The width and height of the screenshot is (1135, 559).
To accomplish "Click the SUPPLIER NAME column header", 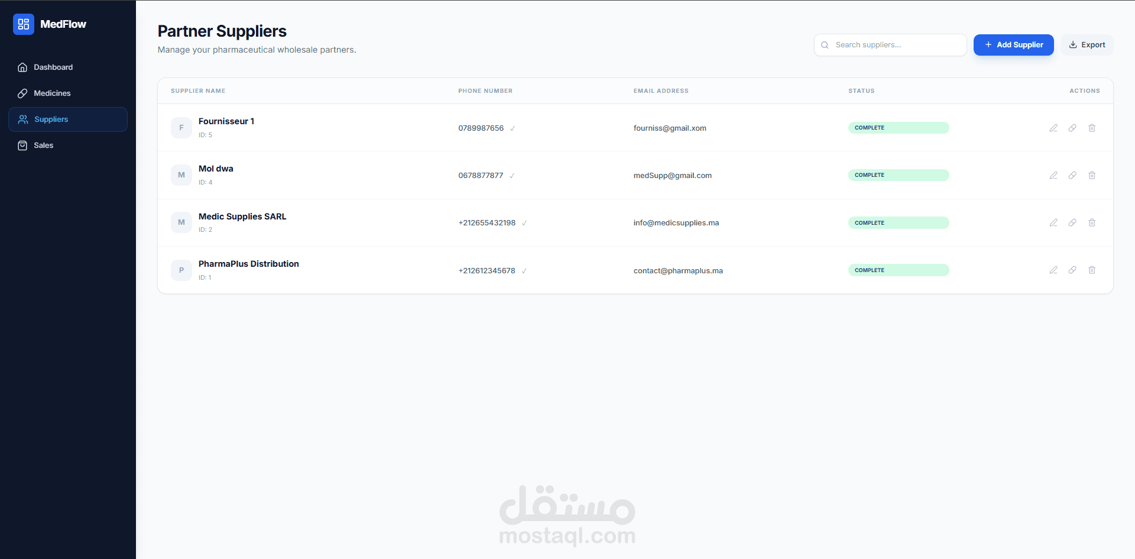I will pos(198,91).
